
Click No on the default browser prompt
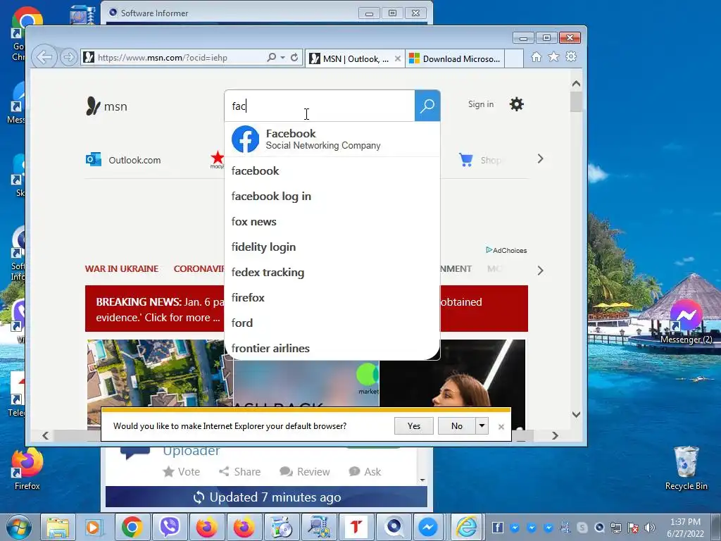coord(456,426)
